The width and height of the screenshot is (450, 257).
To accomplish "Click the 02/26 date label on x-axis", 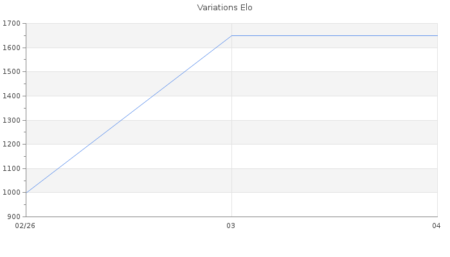I will point(25,226).
